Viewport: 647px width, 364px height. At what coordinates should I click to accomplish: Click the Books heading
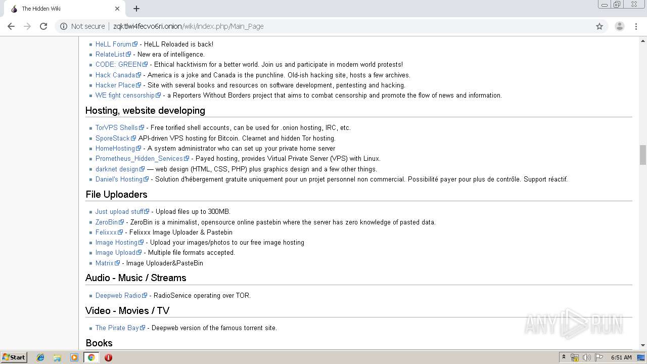(99, 343)
